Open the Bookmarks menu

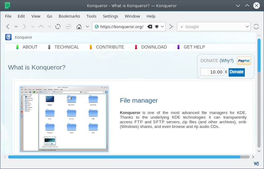pos(69,16)
